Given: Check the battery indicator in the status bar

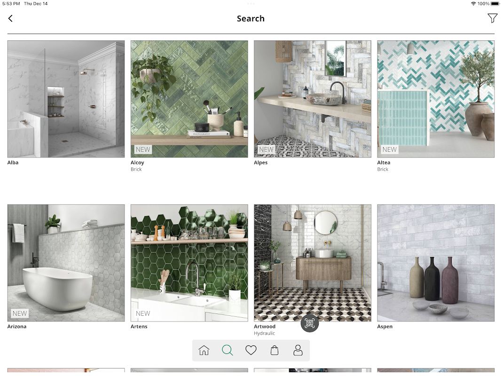Looking at the screenshot, I should coord(495,3).
